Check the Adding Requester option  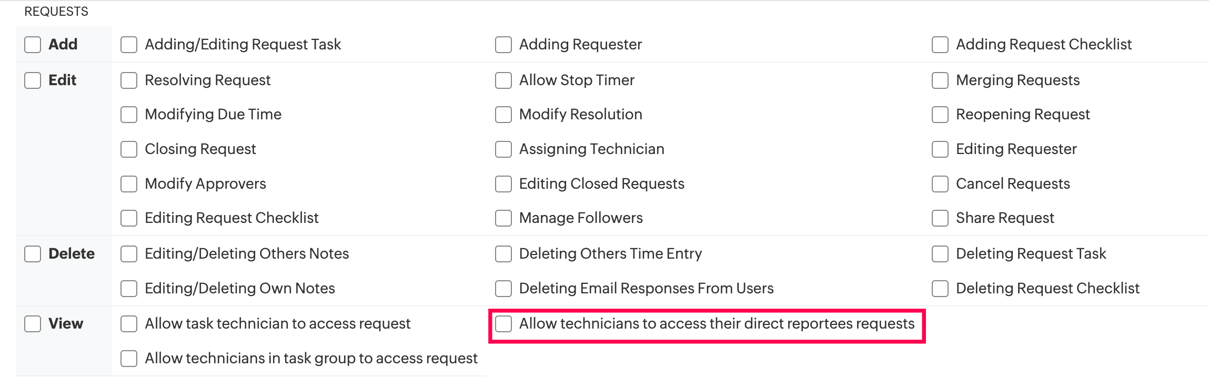pos(503,45)
